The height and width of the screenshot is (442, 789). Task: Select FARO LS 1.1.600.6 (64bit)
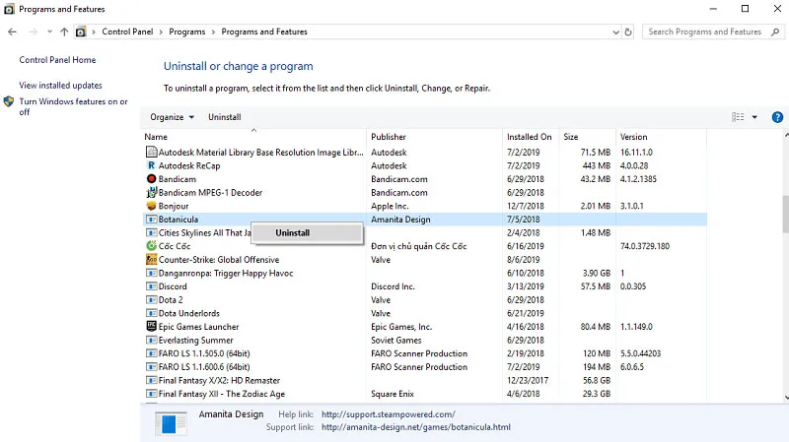(424, 367)
